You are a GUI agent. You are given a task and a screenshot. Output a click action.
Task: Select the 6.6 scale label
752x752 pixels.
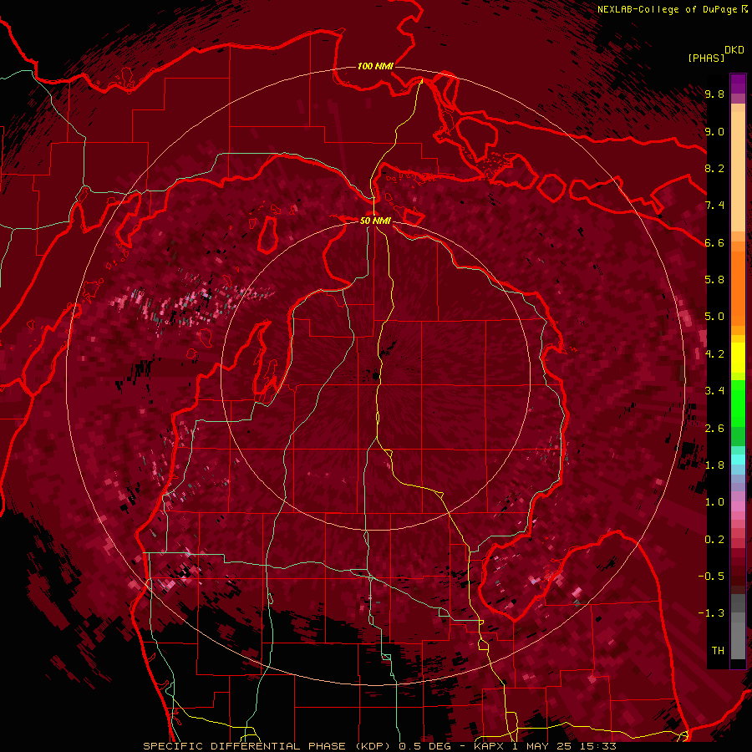point(714,242)
